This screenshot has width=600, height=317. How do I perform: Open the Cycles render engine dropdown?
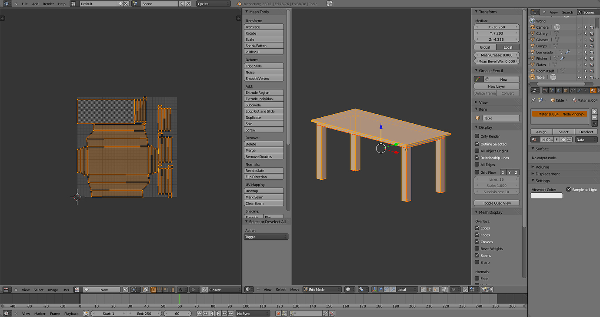pyautogui.click(x=213, y=3)
